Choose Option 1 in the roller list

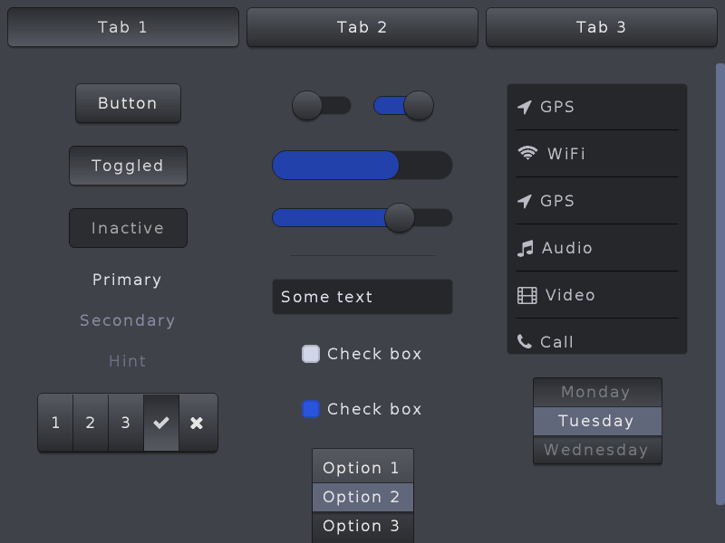(x=362, y=468)
